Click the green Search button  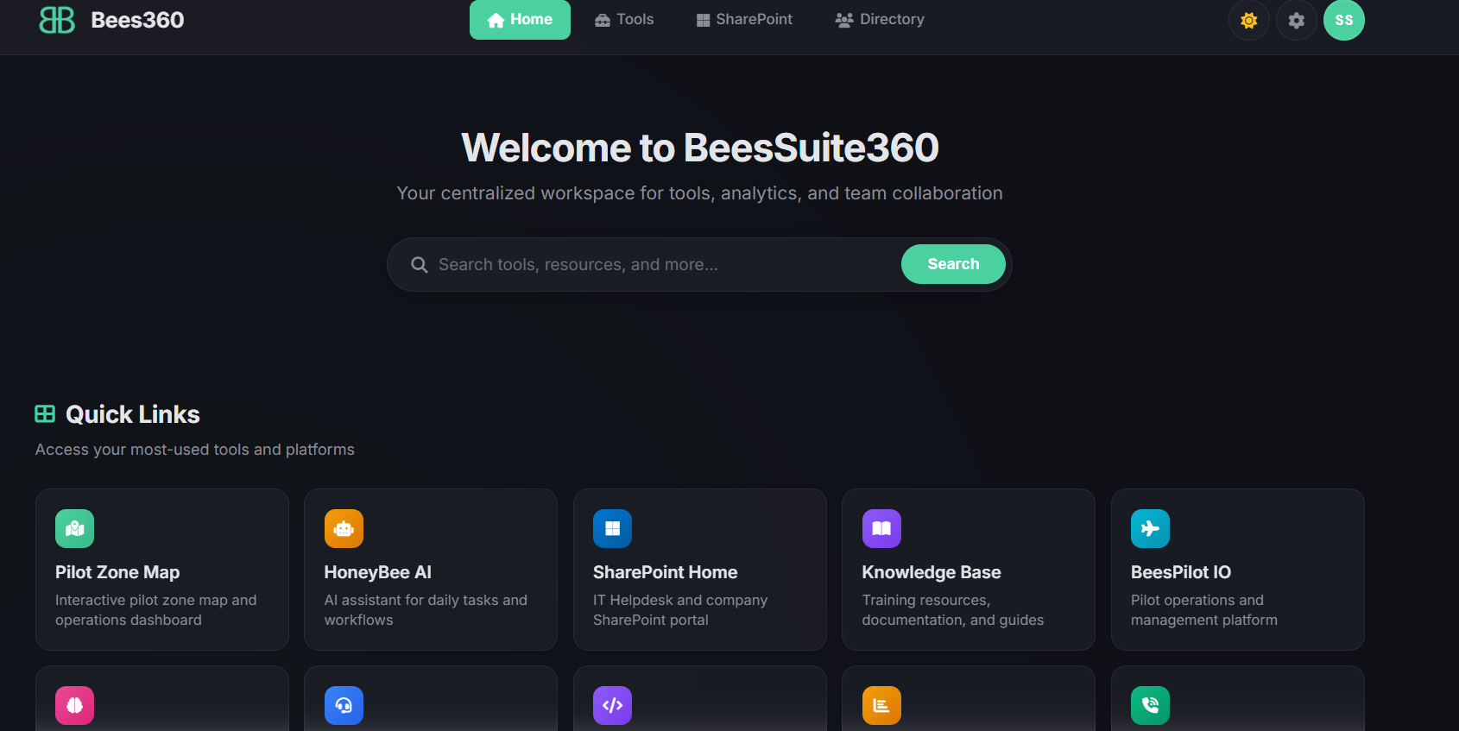[x=953, y=264]
